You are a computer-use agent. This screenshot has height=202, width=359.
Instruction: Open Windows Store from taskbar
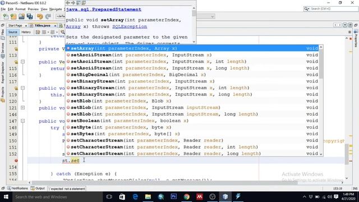pos(122,197)
